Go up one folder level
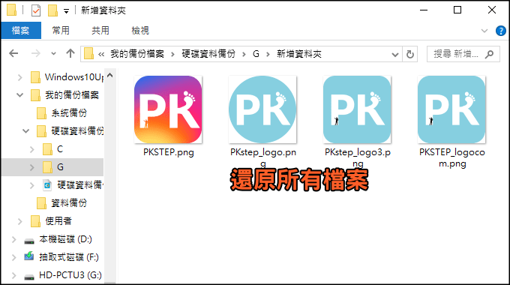 (70, 53)
